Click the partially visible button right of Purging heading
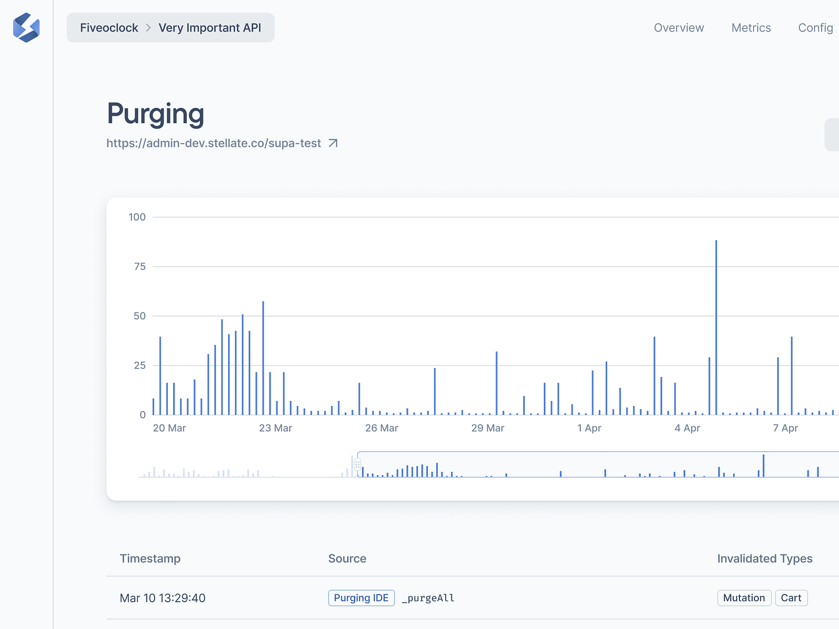The width and height of the screenshot is (839, 629). click(832, 135)
